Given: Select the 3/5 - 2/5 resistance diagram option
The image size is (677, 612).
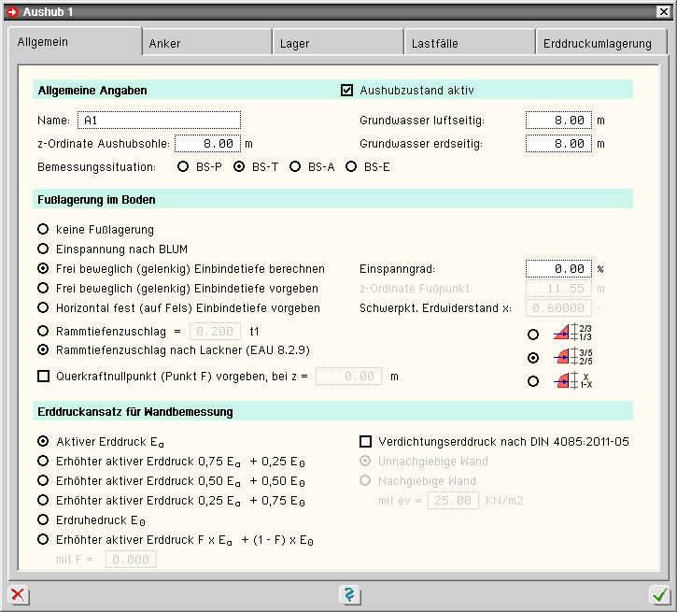Looking at the screenshot, I should (533, 357).
